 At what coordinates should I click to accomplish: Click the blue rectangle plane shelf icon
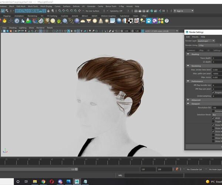[113, 21]
